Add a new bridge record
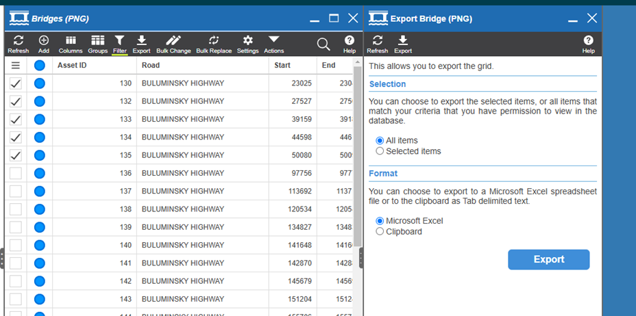Viewport: 636px width, 316px height. point(43,44)
